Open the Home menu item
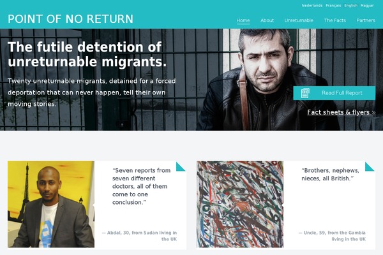The image size is (383, 255). pyautogui.click(x=243, y=20)
